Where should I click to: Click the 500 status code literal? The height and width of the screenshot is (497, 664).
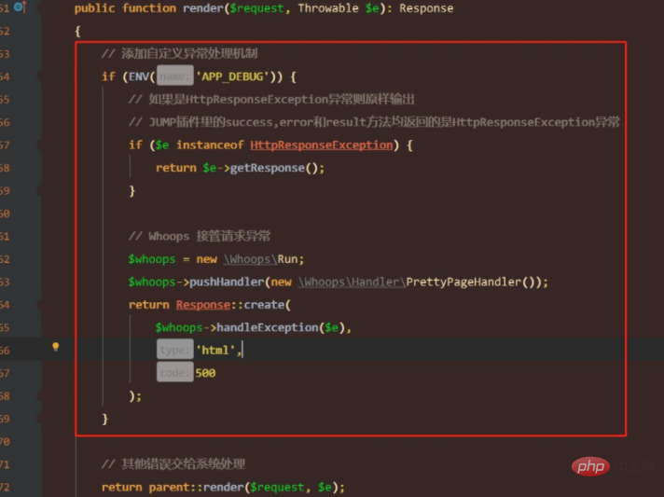tap(205, 373)
